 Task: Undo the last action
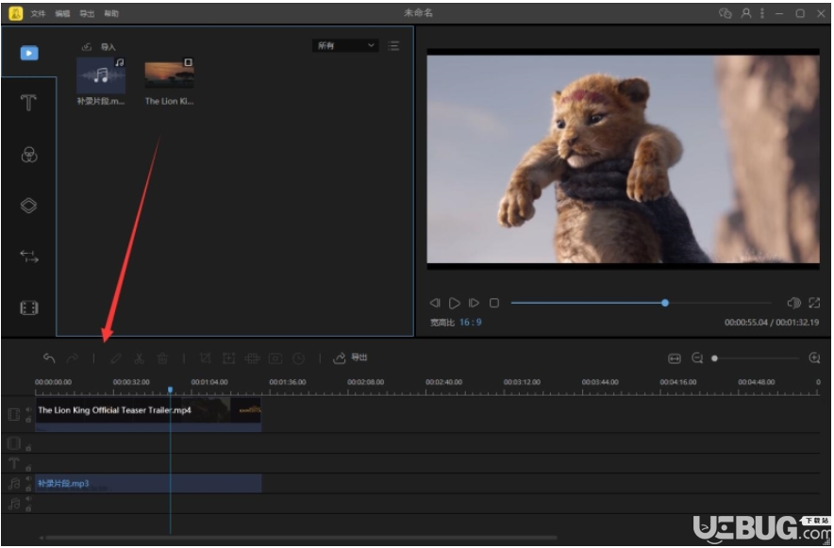point(49,358)
